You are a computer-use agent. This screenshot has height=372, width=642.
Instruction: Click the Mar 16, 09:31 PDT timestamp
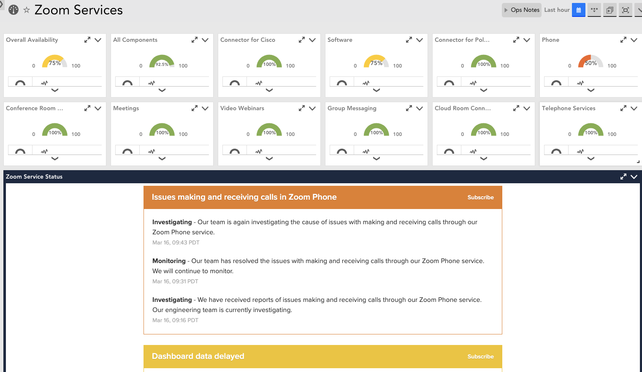point(175,281)
